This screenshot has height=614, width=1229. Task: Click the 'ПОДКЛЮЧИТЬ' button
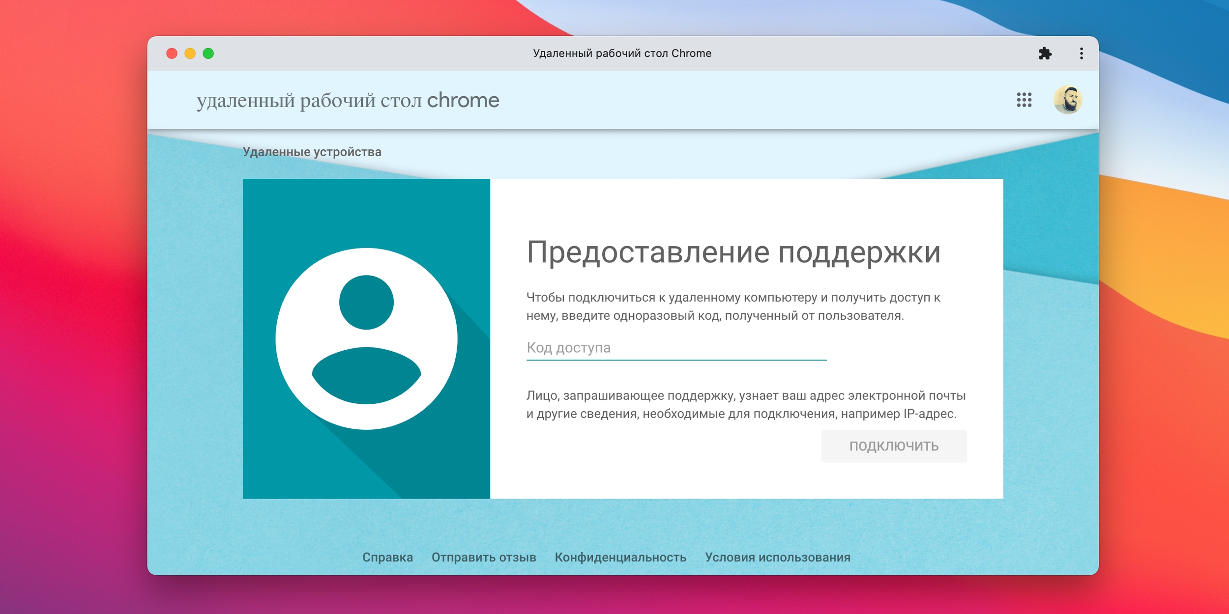coord(894,446)
